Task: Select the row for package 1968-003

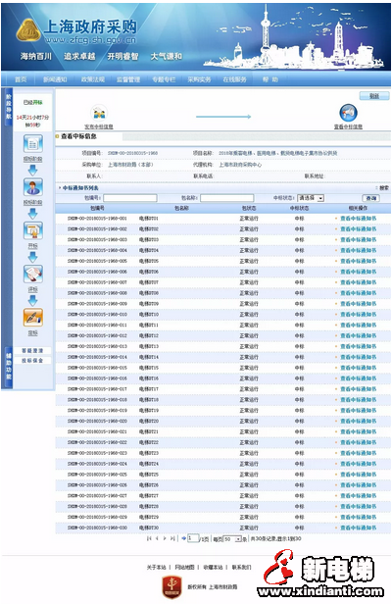Action: (223, 239)
